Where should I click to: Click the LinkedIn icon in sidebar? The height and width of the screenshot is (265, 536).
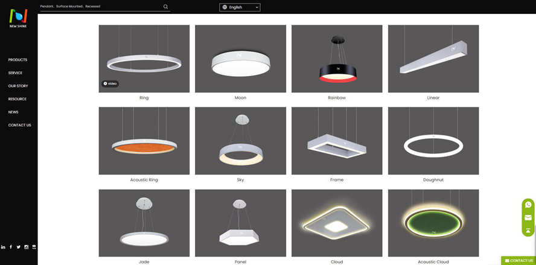pyautogui.click(x=3, y=247)
